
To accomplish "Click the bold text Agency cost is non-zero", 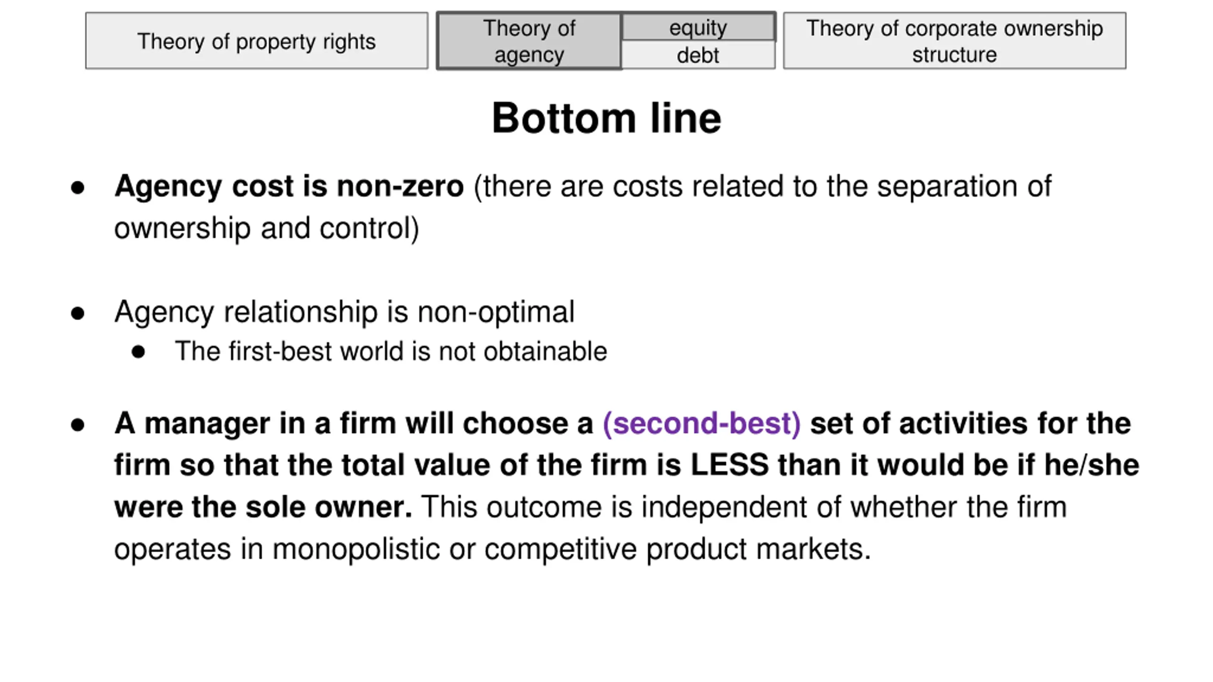I will click(x=289, y=186).
